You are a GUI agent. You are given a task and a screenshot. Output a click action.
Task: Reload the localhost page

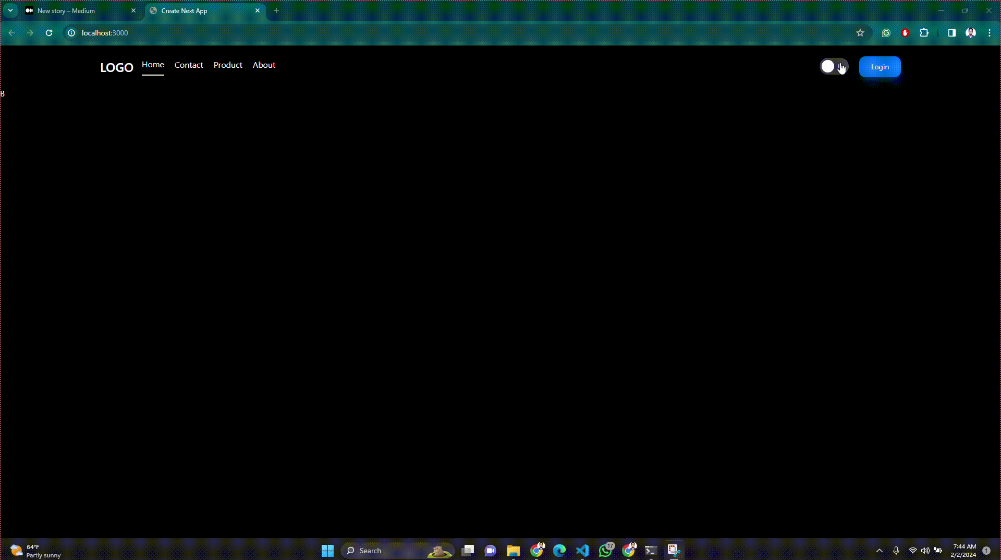[49, 33]
